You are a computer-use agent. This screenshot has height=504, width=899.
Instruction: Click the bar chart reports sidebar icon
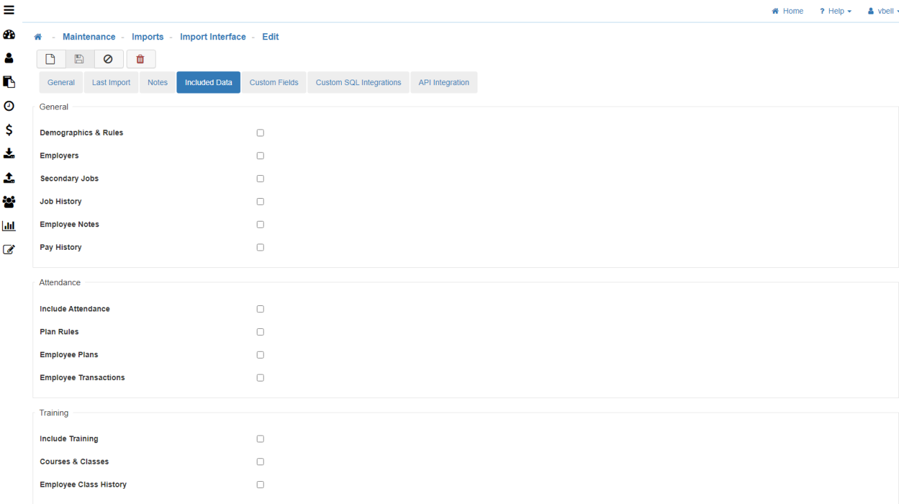(x=9, y=226)
